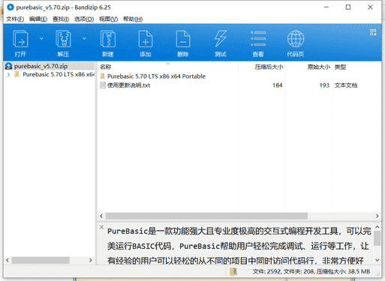Click the grid layout icon in toolbar corner
The height and width of the screenshot is (281, 385).
[373, 32]
